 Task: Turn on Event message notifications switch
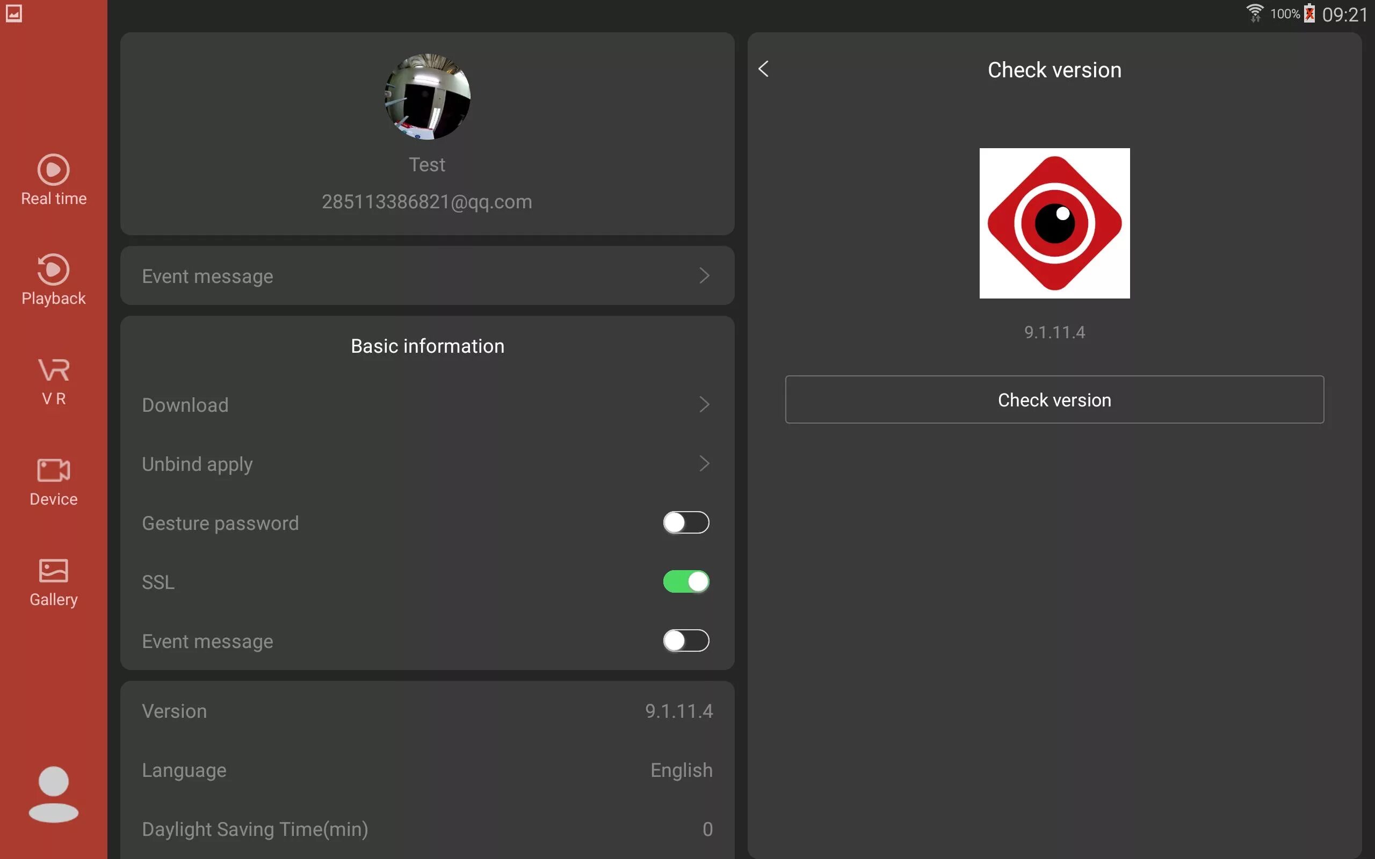point(686,641)
